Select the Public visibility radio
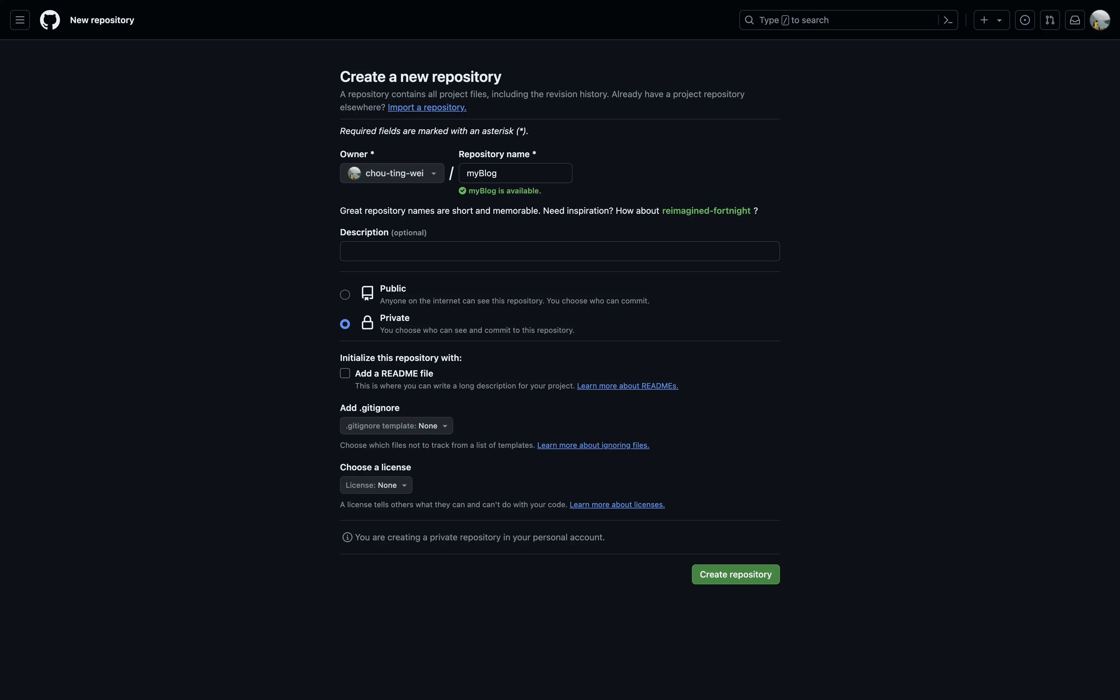This screenshot has width=1120, height=700. pyautogui.click(x=345, y=294)
